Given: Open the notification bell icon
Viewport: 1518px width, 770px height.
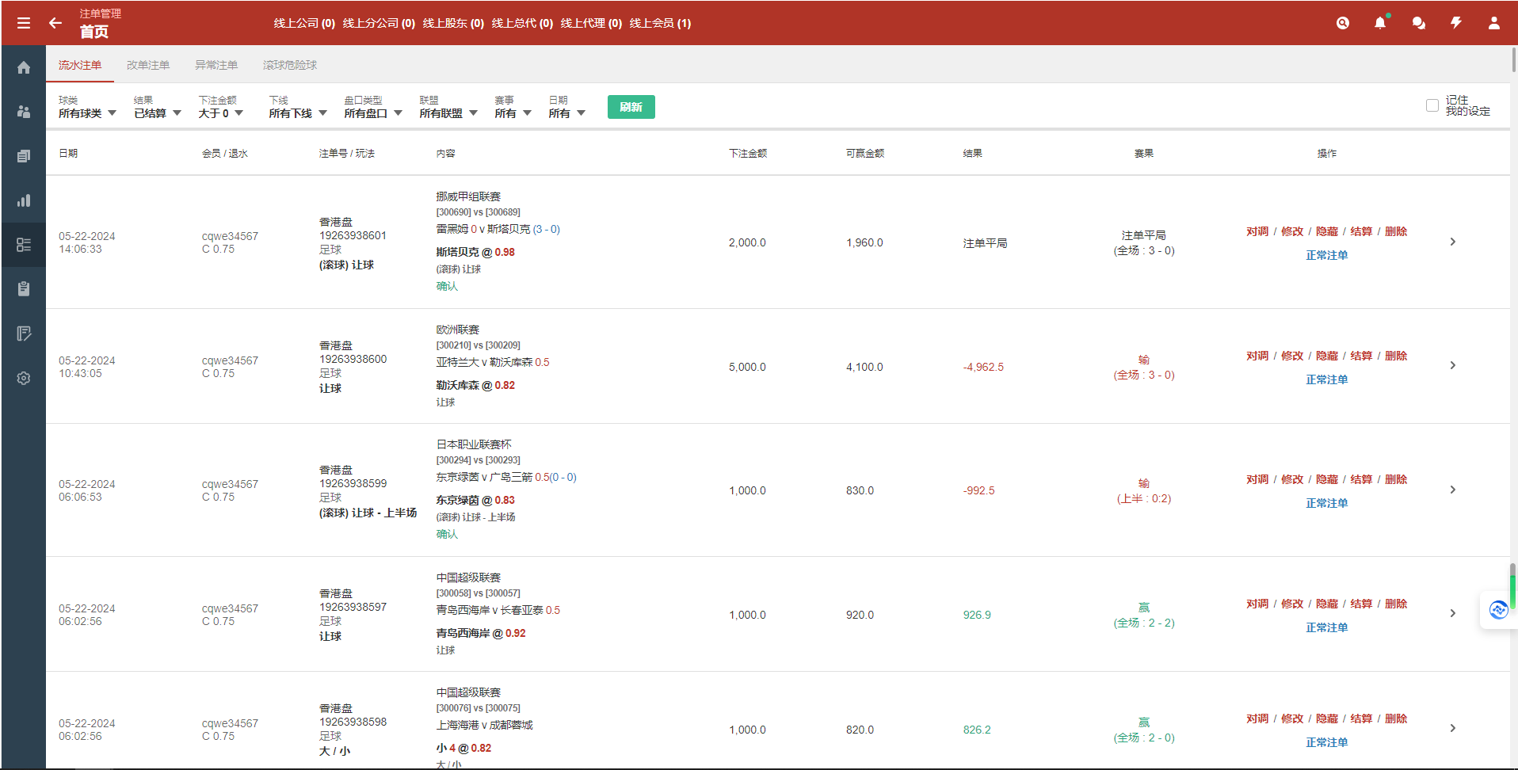Looking at the screenshot, I should (x=1380, y=23).
